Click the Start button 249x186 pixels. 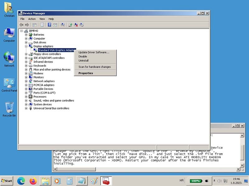click(7, 181)
